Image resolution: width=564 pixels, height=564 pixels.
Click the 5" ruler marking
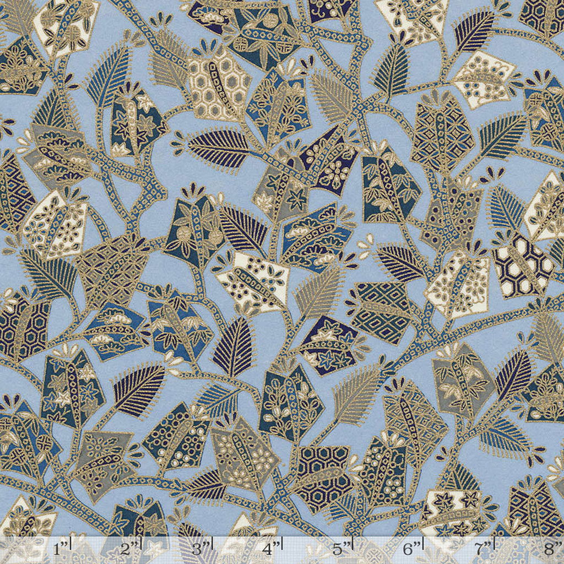pyautogui.click(x=341, y=549)
